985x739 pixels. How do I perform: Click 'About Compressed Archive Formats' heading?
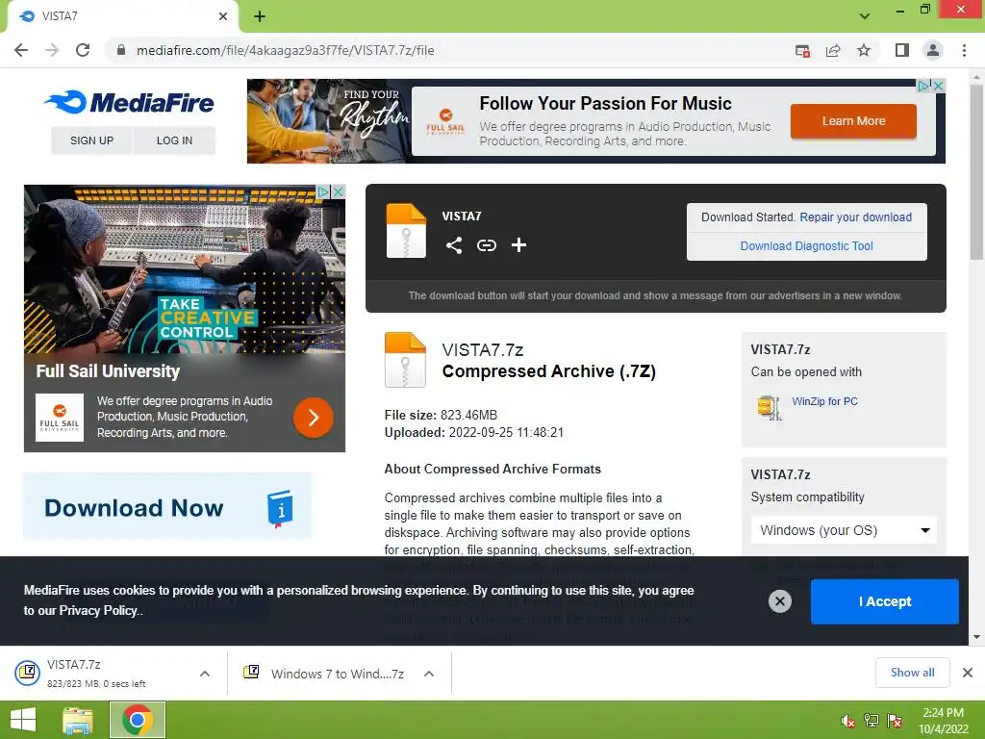coord(492,469)
